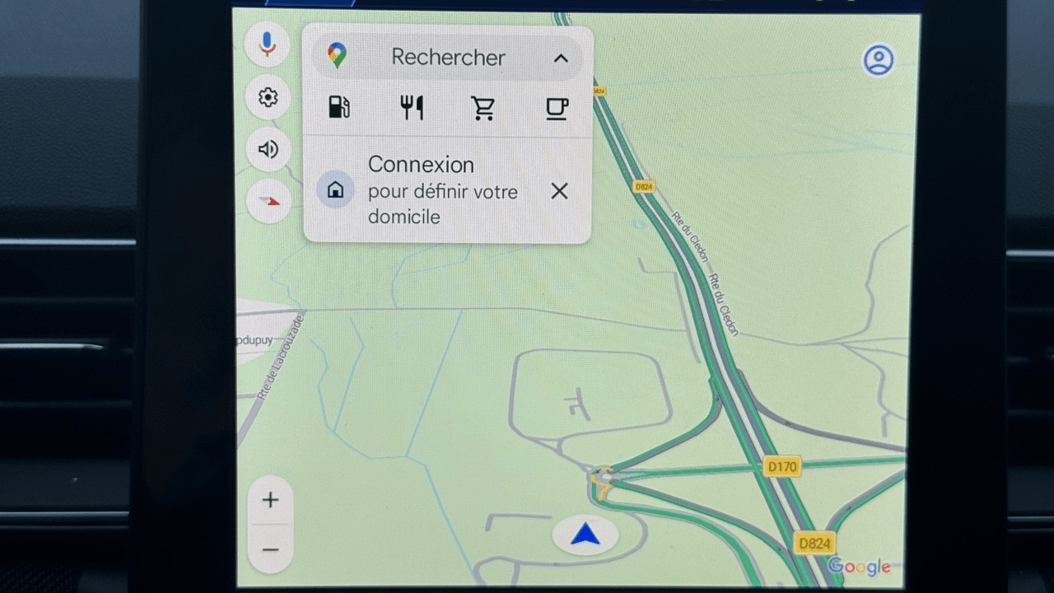Image resolution: width=1054 pixels, height=593 pixels.
Task: Tap the home icon beside Connexion
Action: [336, 190]
